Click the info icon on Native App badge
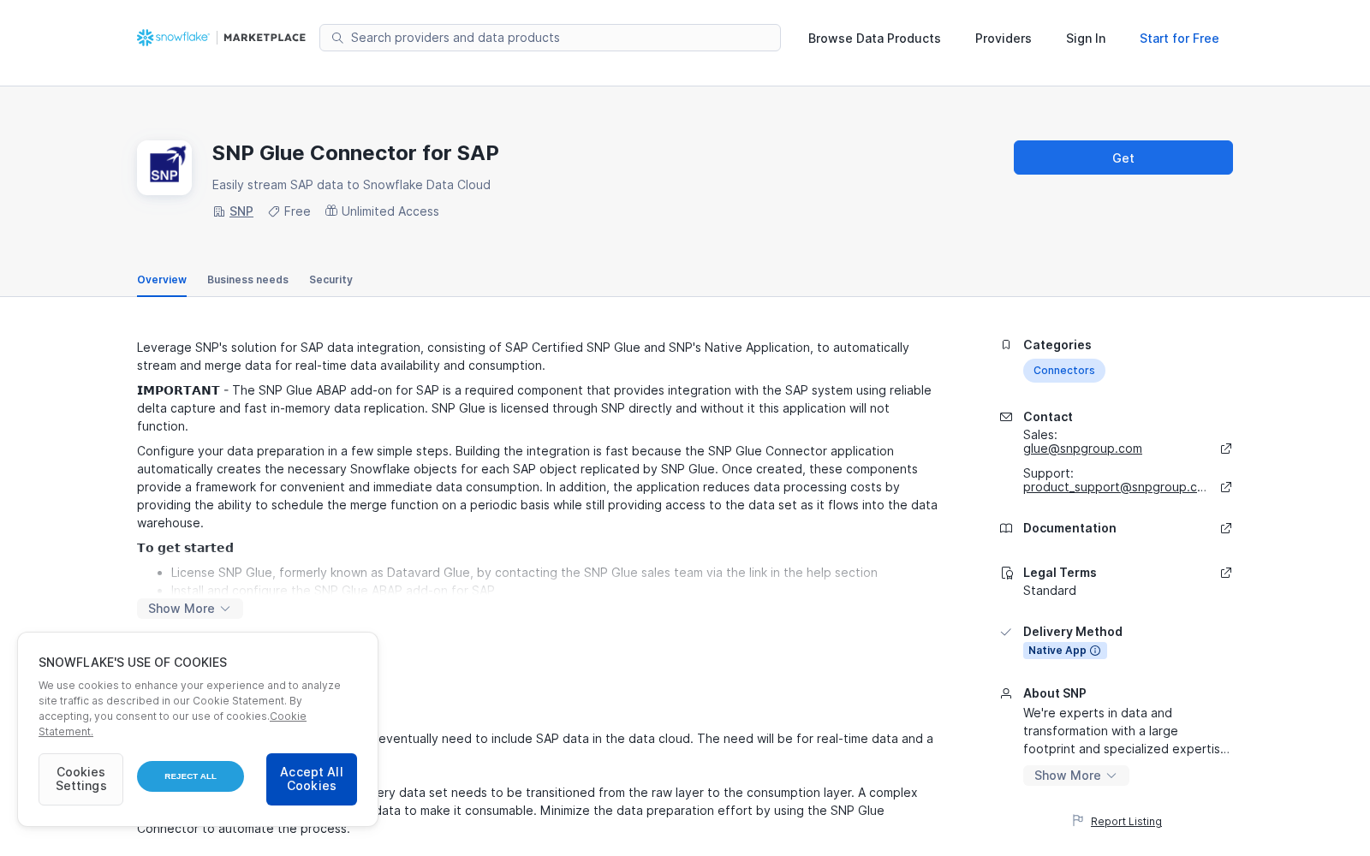The image size is (1370, 856). pos(1095,651)
